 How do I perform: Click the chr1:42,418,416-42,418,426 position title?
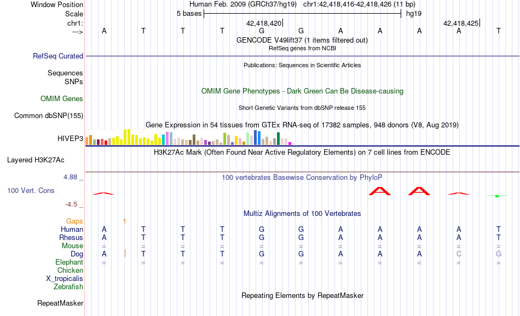(x=359, y=4)
